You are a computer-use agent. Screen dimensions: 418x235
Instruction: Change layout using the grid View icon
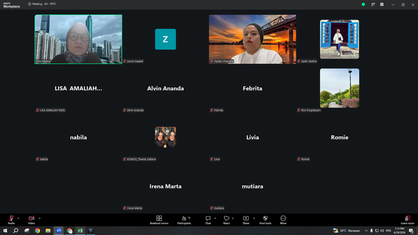click(x=381, y=5)
